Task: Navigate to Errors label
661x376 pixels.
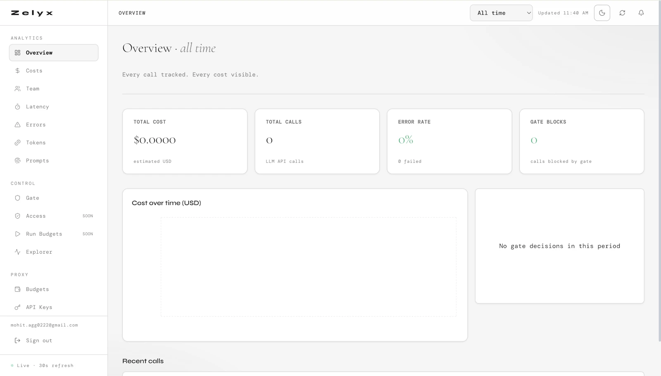Action: pos(36,125)
